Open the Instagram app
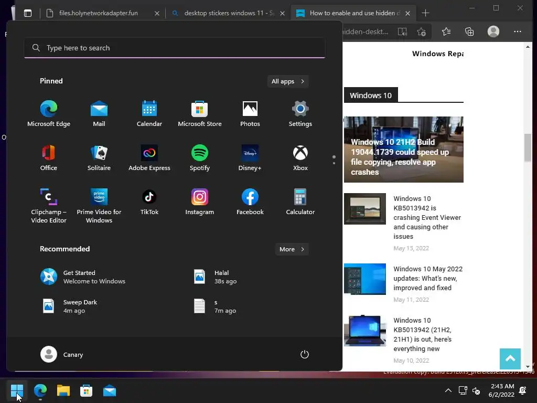 click(200, 202)
